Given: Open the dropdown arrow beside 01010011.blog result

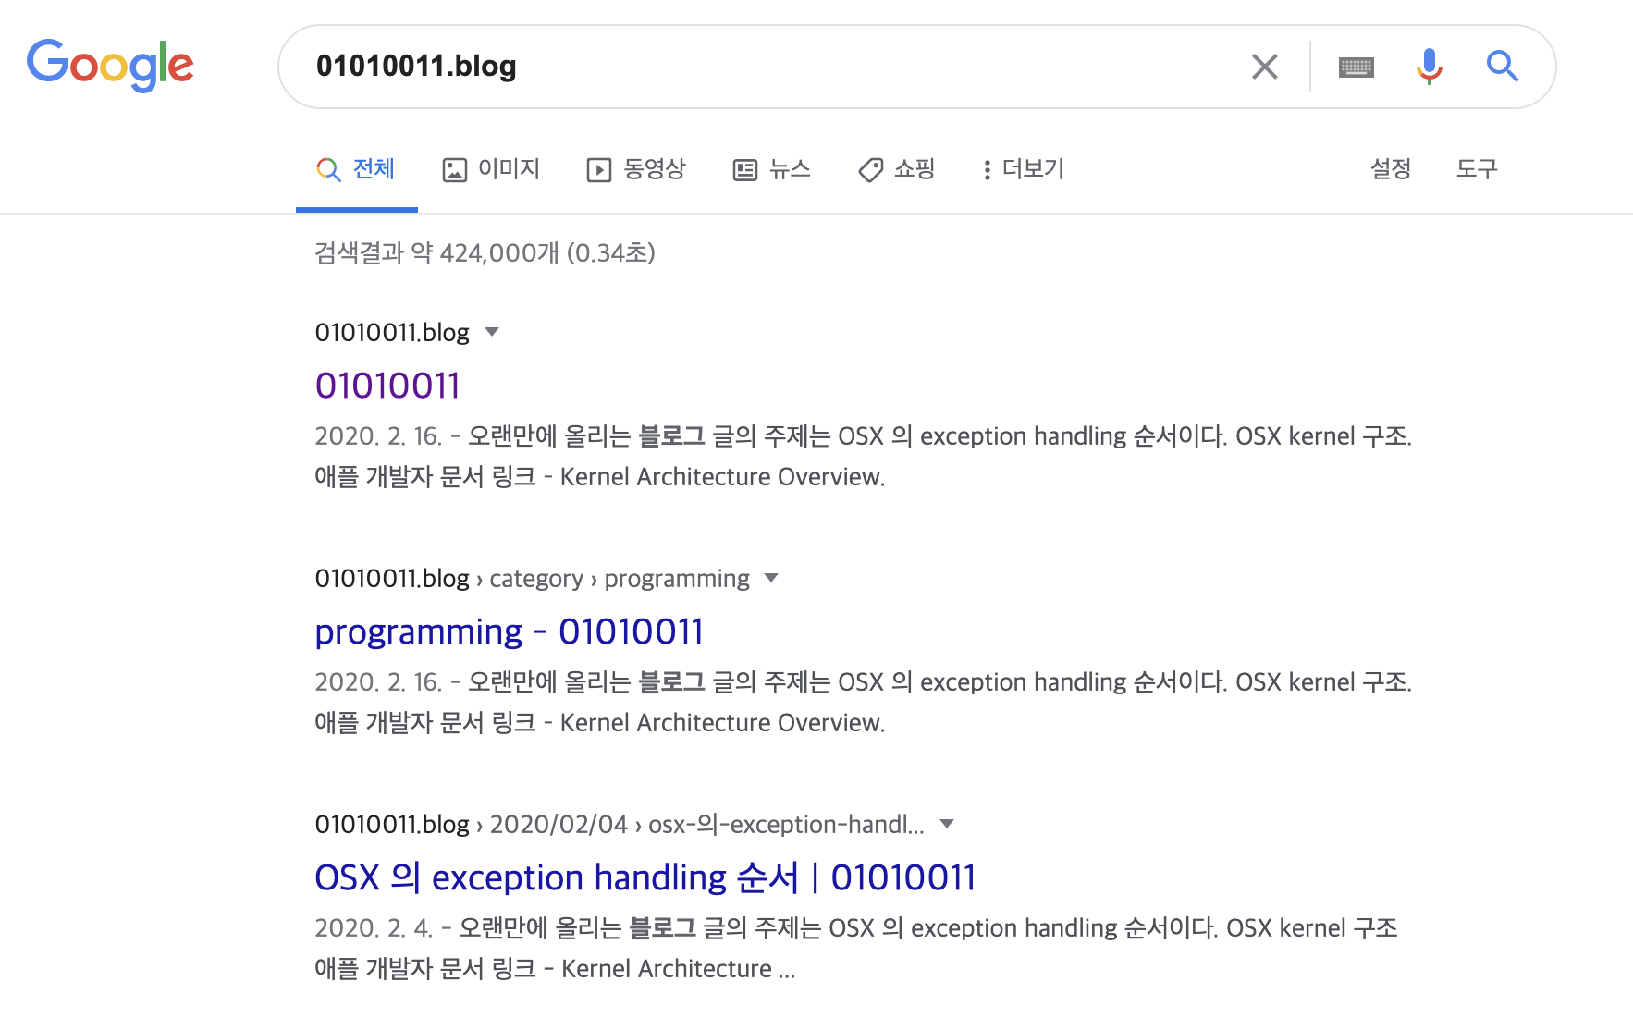Looking at the screenshot, I should pyautogui.click(x=492, y=332).
